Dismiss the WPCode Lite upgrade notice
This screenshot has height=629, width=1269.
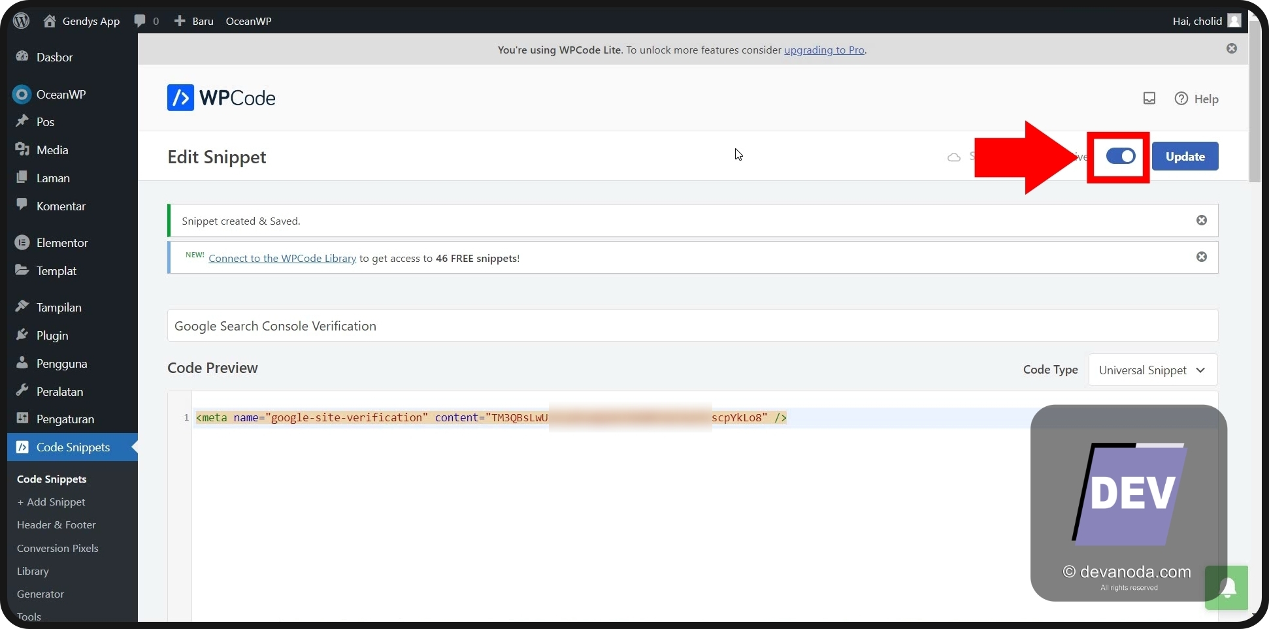tap(1232, 48)
